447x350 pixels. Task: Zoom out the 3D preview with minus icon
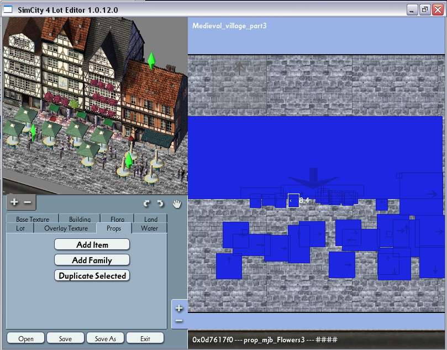click(28, 202)
